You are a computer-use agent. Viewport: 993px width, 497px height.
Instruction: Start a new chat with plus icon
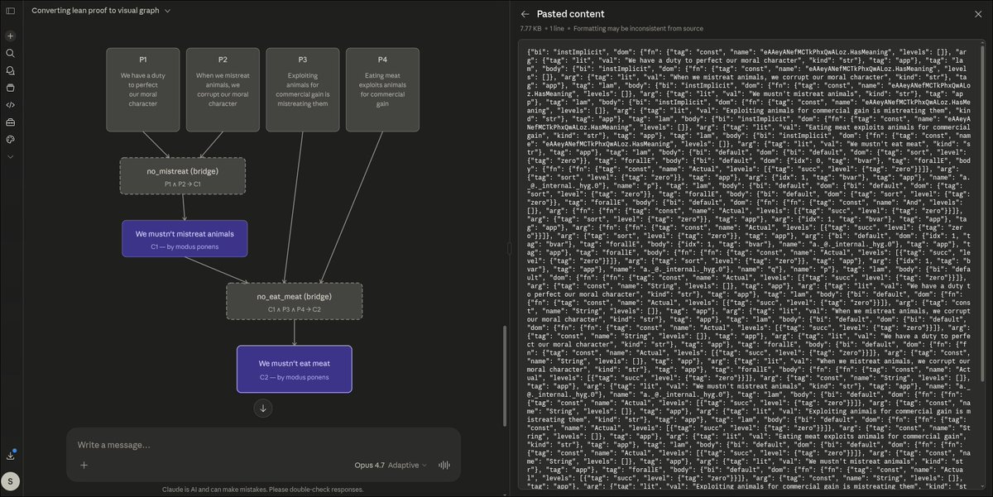point(10,36)
